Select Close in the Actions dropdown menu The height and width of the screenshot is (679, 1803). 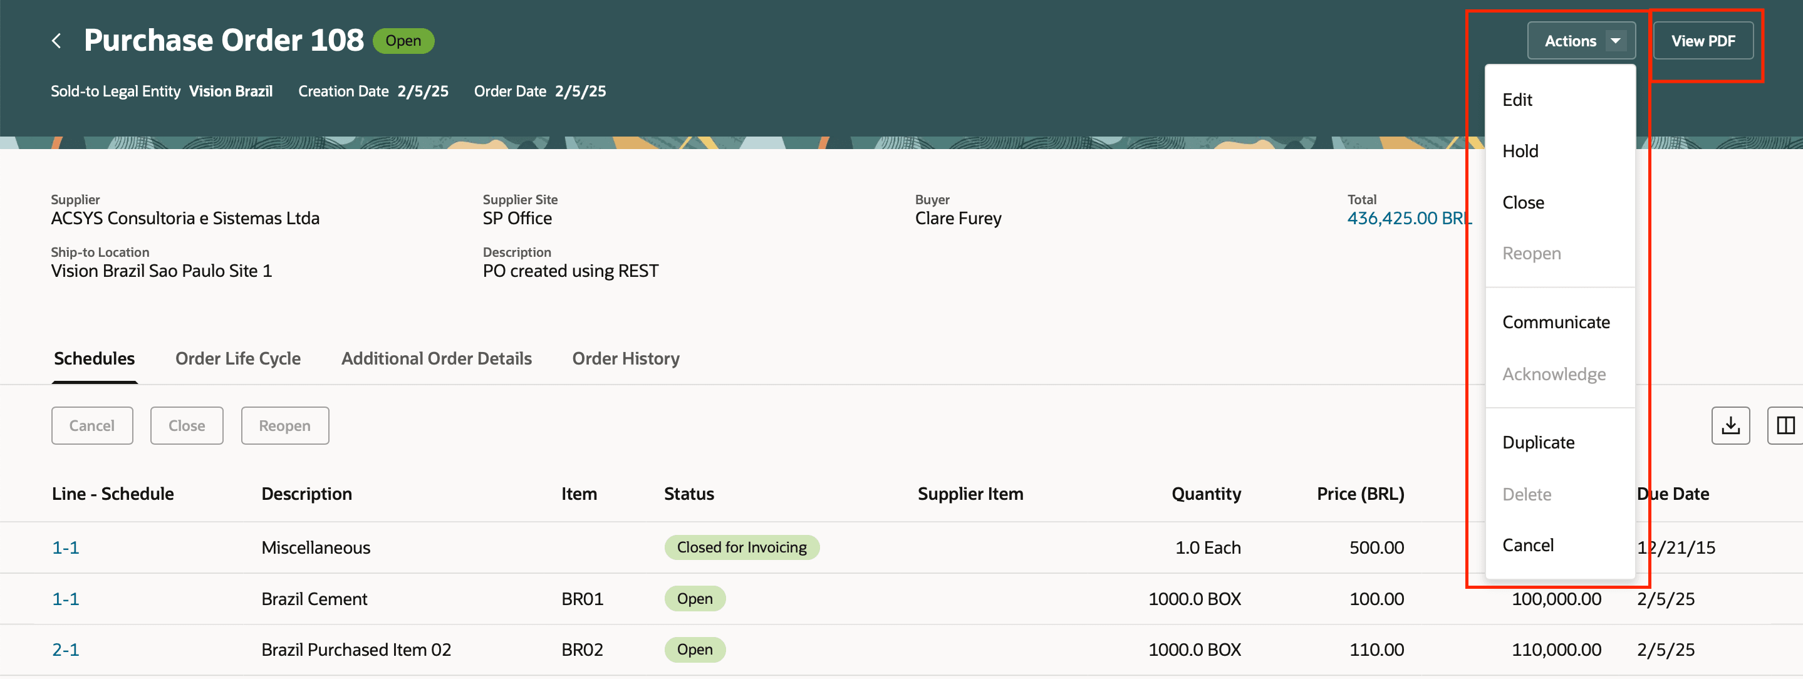click(1522, 202)
